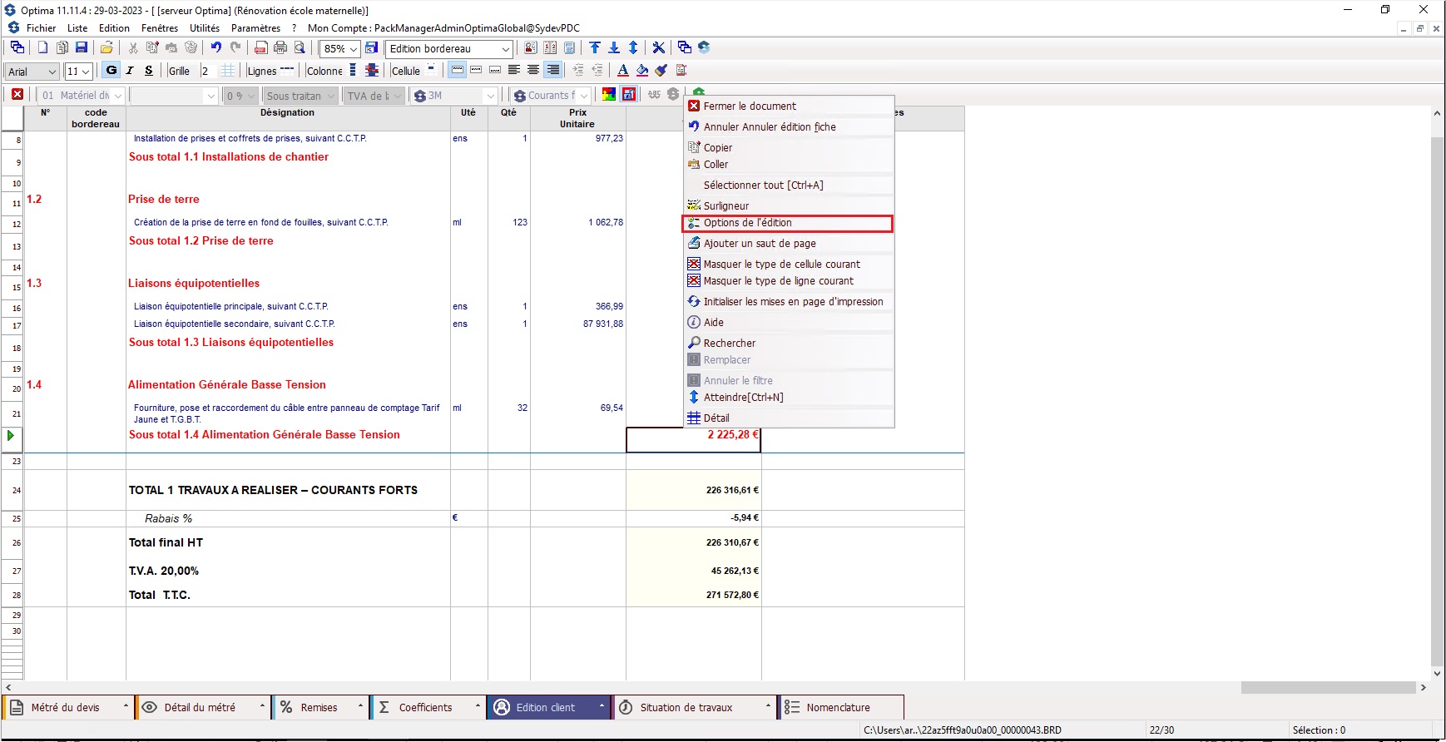The width and height of the screenshot is (1446, 742).
Task: Toggle bottom vertical cell alignment
Action: 495,71
